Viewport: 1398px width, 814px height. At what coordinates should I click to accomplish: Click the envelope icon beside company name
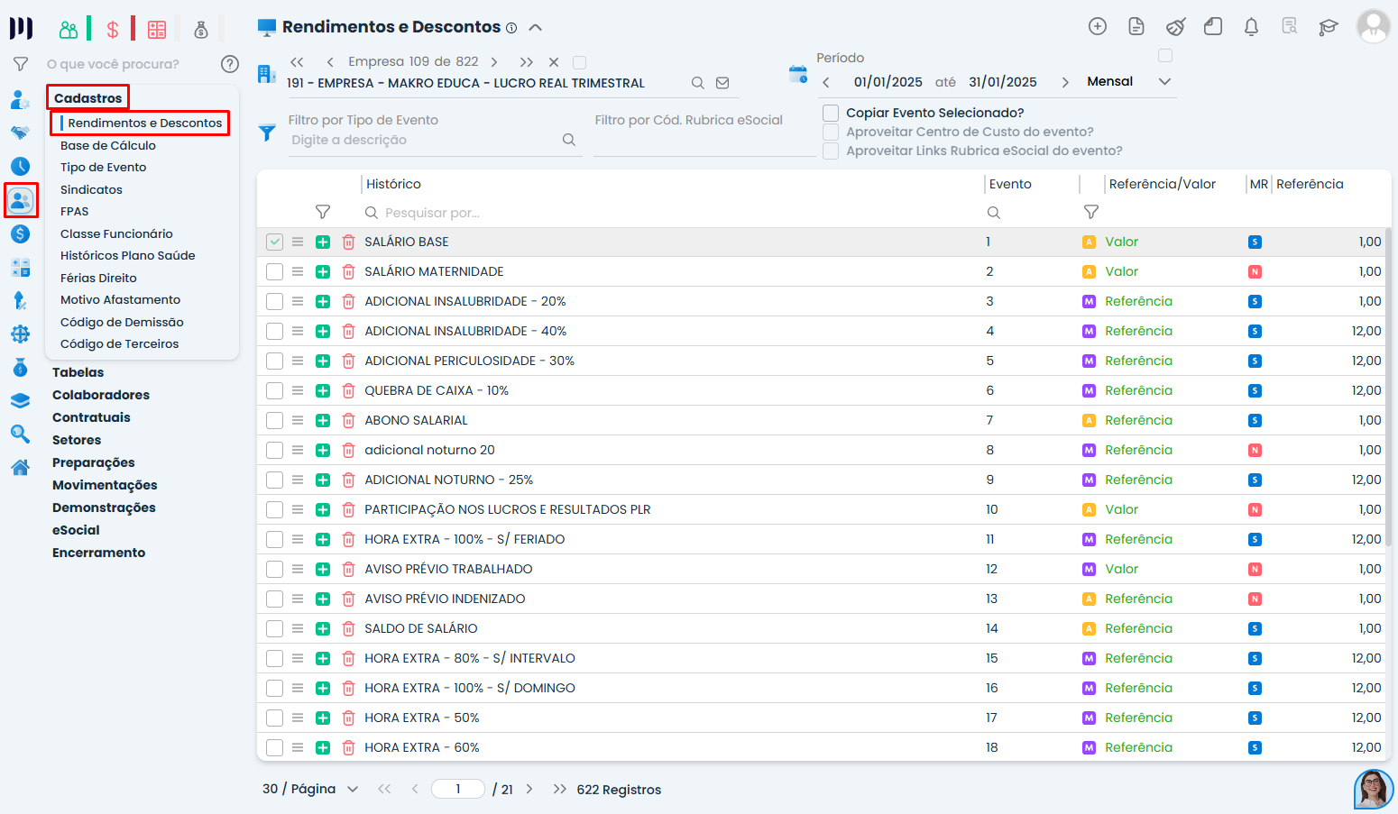point(722,83)
